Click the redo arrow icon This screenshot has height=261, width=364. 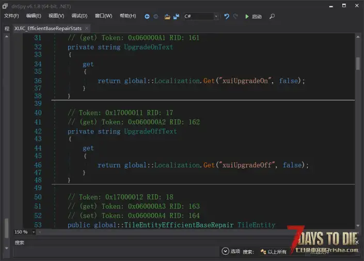click(235, 16)
